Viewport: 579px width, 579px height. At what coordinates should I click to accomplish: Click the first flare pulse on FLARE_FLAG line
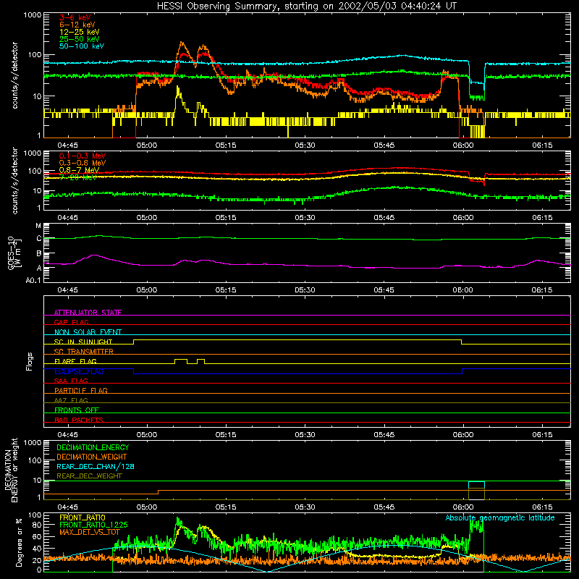tap(180, 360)
